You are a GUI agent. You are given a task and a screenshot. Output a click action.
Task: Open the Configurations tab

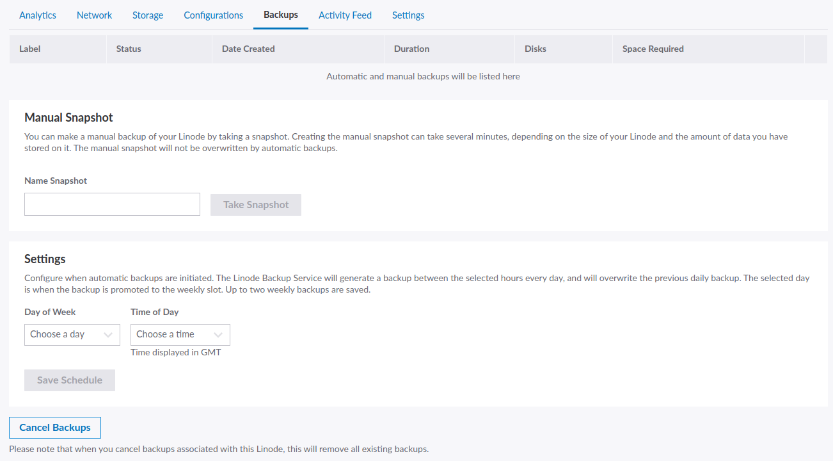click(x=213, y=15)
